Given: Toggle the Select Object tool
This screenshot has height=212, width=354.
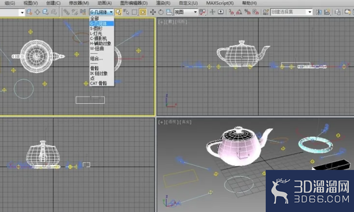Looking at the screenshot, I should pyautogui.click(x=118, y=12).
